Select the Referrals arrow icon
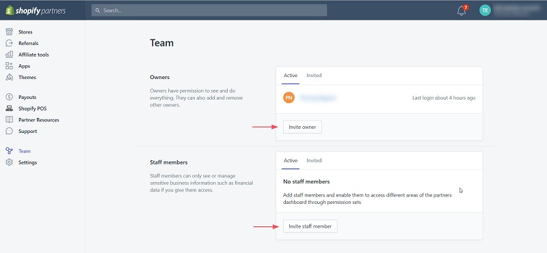 (10, 43)
